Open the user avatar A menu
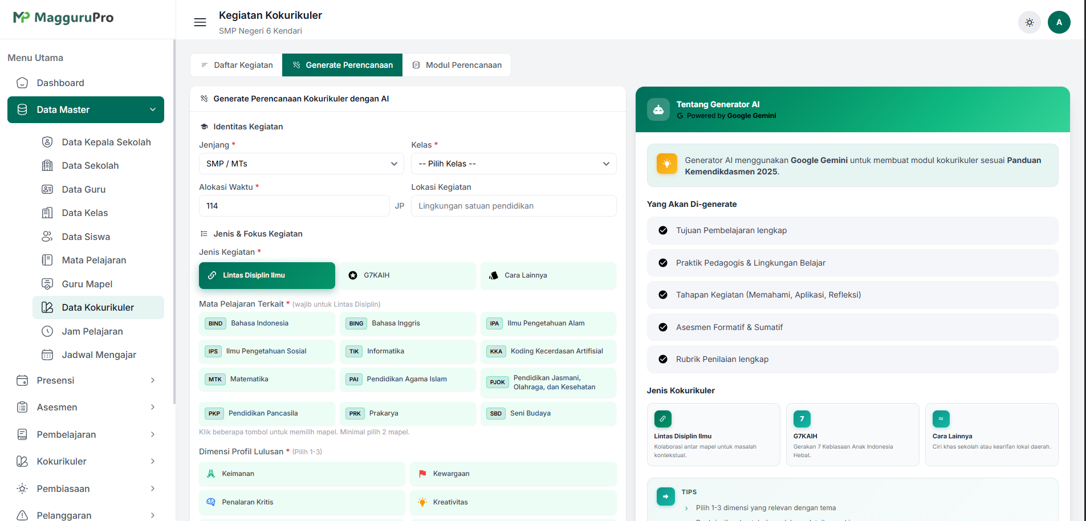This screenshot has width=1086, height=521. pyautogui.click(x=1059, y=22)
